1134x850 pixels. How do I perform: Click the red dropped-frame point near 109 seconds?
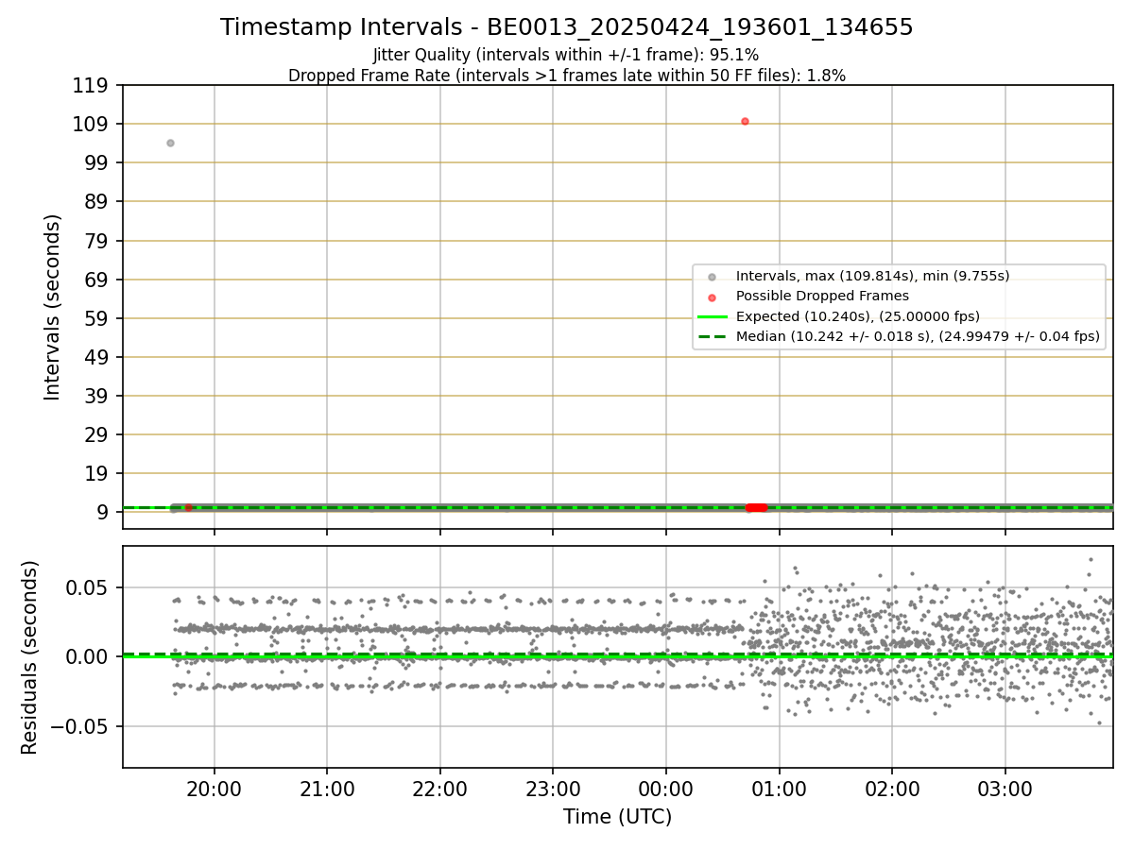tap(745, 121)
